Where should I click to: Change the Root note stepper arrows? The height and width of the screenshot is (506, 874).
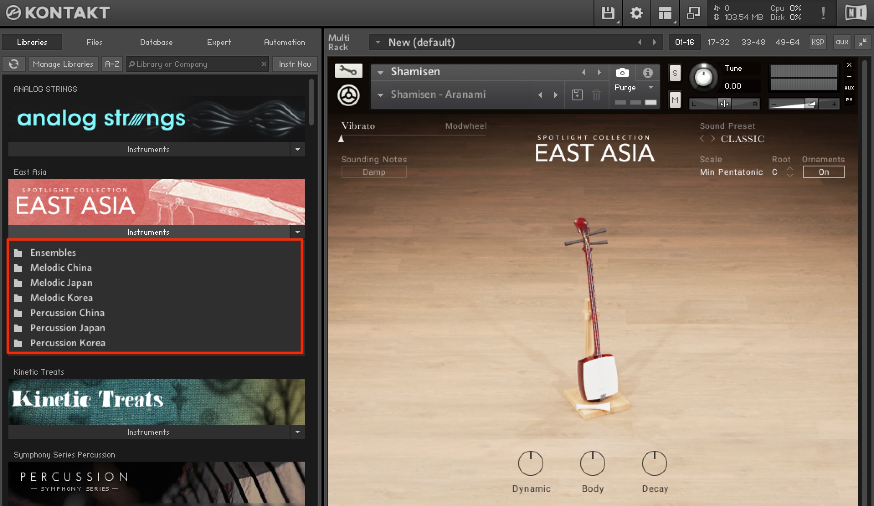pyautogui.click(x=790, y=172)
